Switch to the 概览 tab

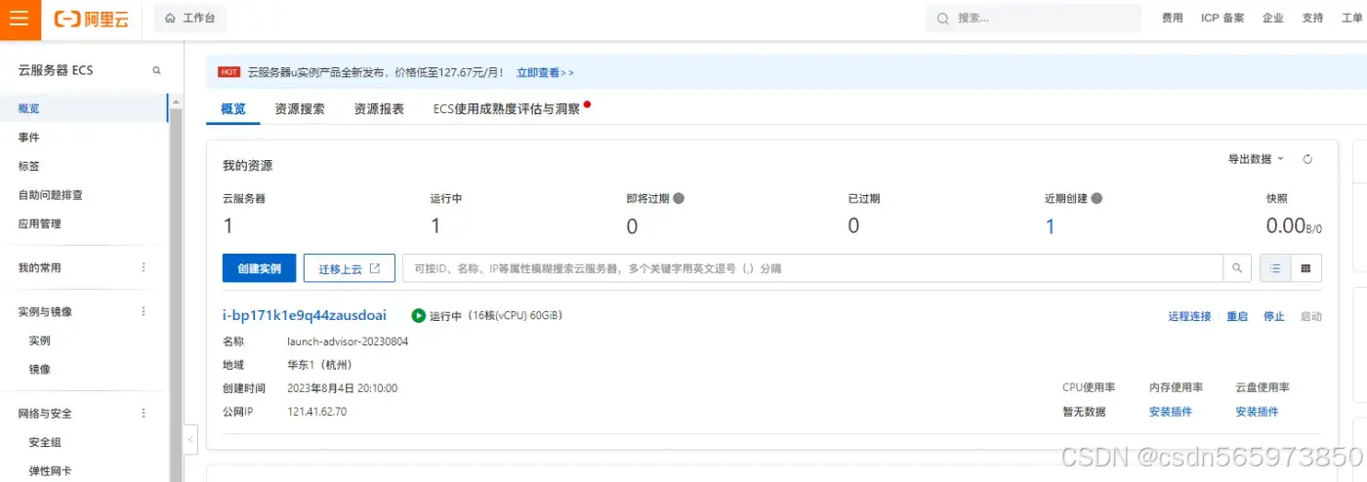(x=233, y=109)
